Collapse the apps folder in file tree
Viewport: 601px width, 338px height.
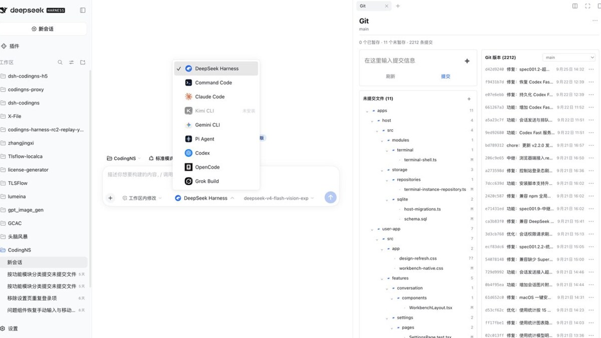367,111
